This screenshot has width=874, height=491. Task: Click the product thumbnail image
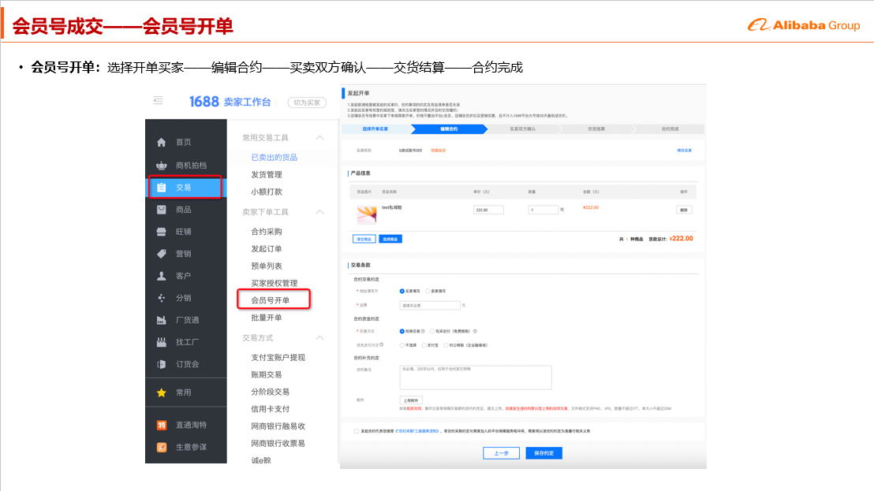pos(367,214)
